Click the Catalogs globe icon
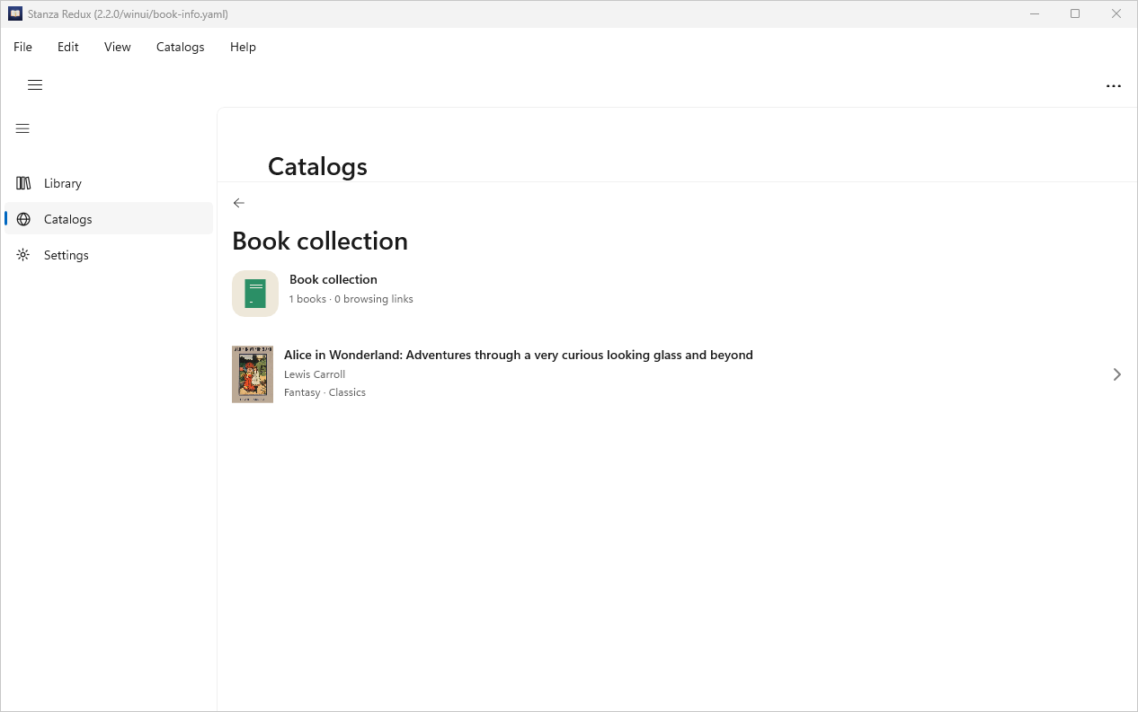1138x712 pixels. [x=23, y=219]
